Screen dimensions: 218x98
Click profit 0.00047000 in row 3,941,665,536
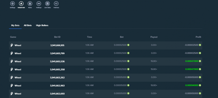192,61
